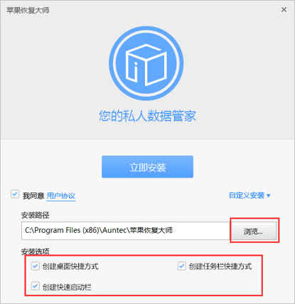This screenshot has height=304, width=295.
Task: Click the blue cube logo icon
Action: (146, 63)
